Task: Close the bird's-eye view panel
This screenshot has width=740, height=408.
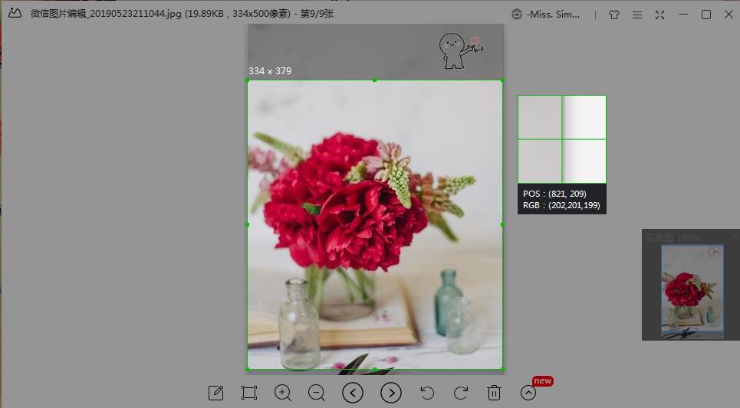Action: [735, 236]
